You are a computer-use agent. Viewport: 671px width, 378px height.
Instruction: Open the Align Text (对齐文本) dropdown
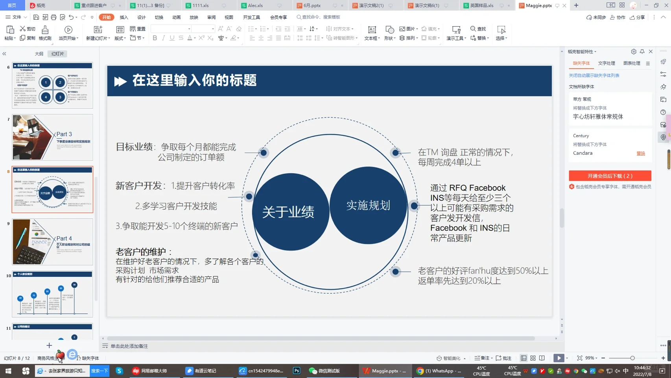tap(340, 29)
